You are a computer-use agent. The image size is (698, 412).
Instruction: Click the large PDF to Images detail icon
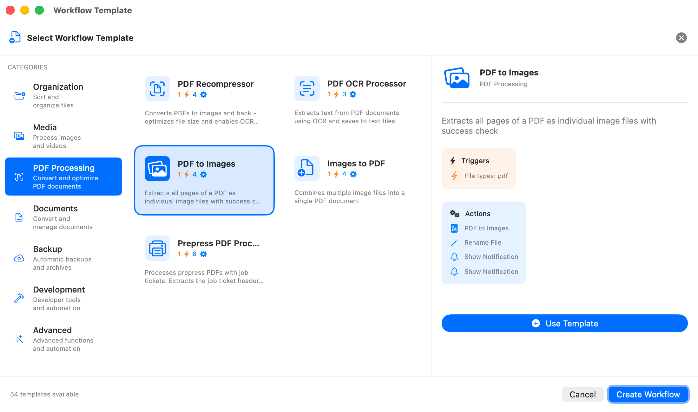tap(457, 78)
